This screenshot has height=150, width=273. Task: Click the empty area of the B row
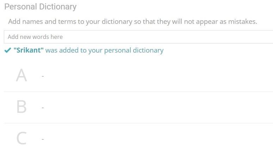[159, 107]
